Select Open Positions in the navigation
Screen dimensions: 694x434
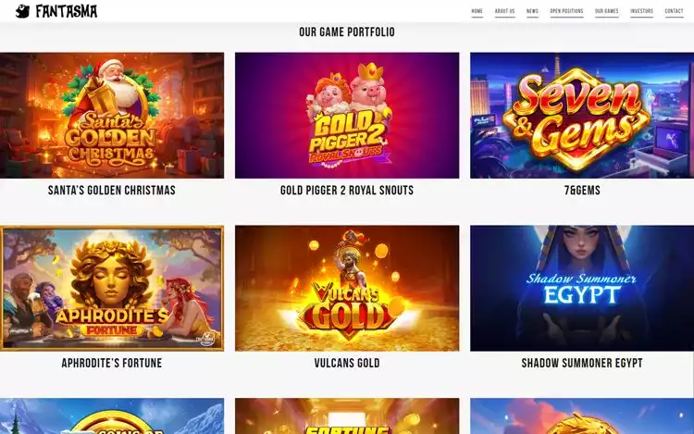point(566,11)
